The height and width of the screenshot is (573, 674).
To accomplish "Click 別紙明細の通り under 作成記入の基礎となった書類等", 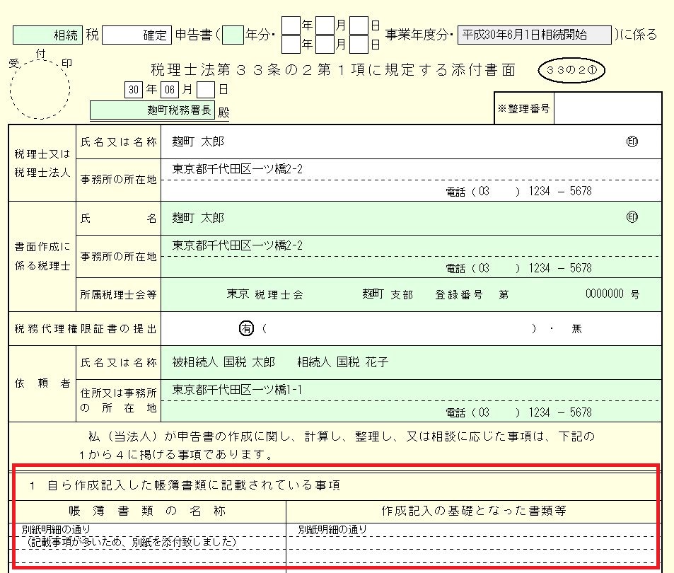I will pyautogui.click(x=332, y=530).
